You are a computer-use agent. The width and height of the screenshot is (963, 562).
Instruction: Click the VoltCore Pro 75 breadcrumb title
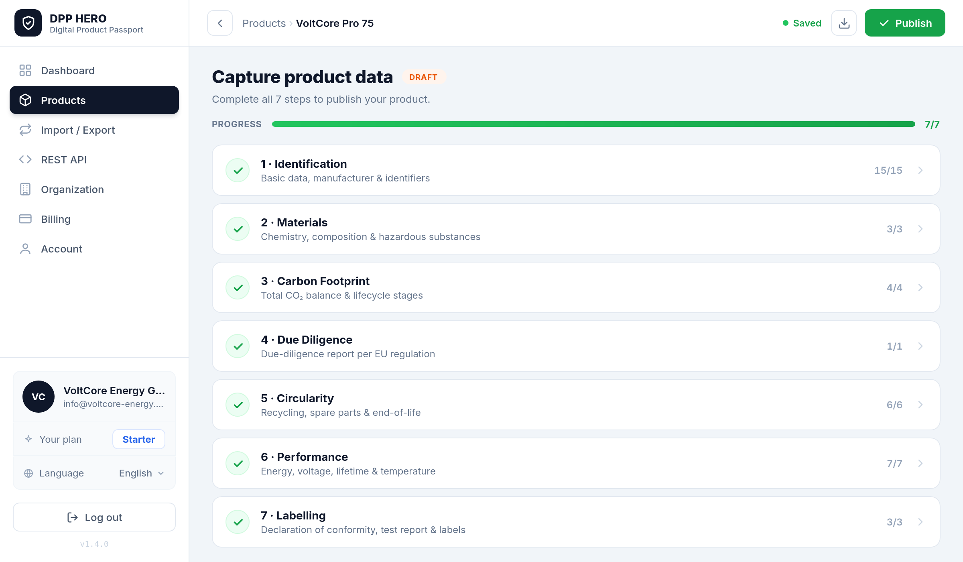tap(335, 23)
